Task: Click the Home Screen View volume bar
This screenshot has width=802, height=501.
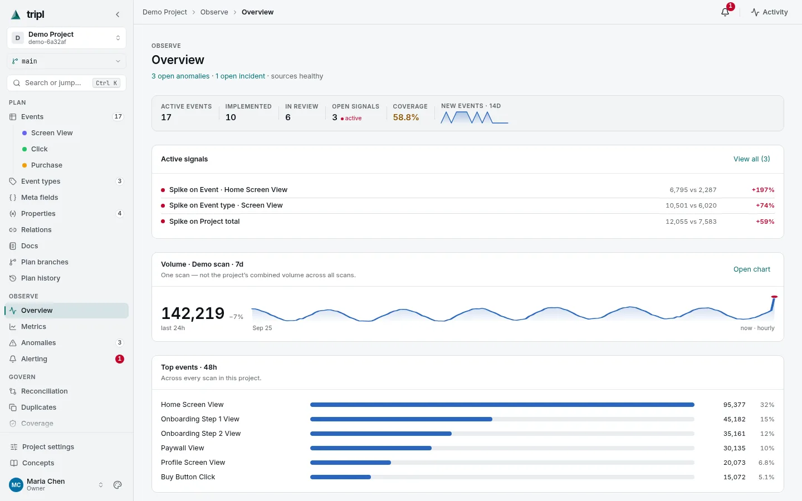Action: point(502,405)
